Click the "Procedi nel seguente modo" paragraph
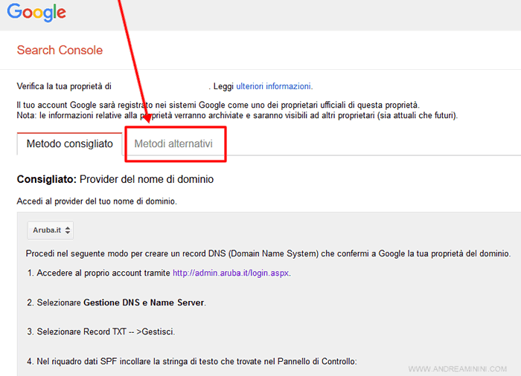Screen dimensions: 521x376 pos(268,253)
